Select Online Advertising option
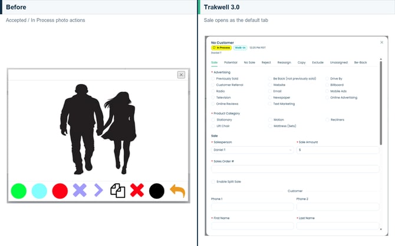Viewport: 395px width, 246px height. point(327,97)
